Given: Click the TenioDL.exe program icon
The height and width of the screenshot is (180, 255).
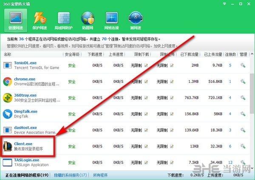Looking at the screenshot, I should point(8,65).
